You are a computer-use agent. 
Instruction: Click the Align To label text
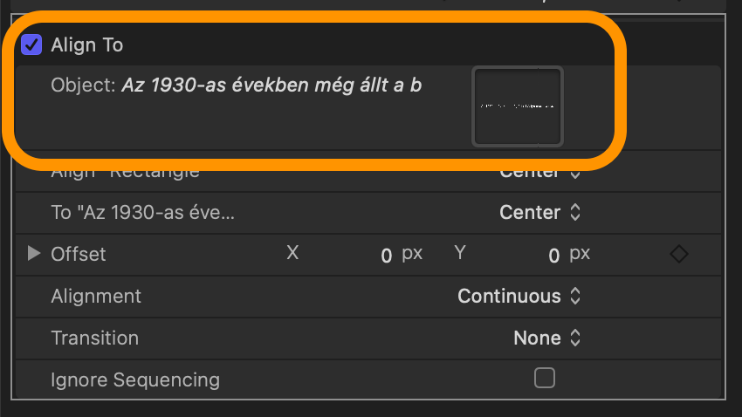click(87, 45)
